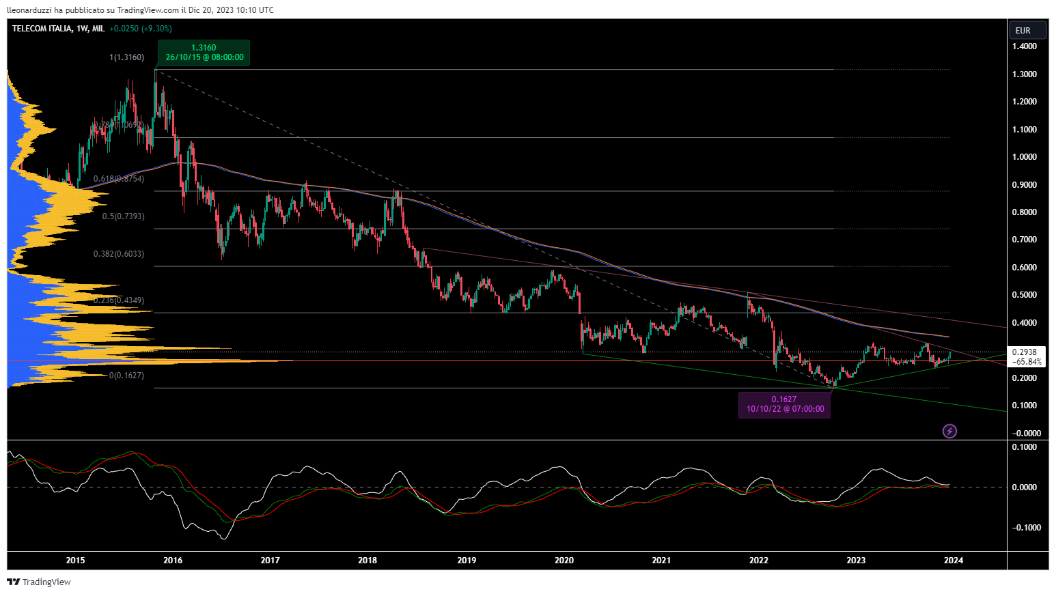Viewport: 1056px width, 594px height.
Task: Click the green 1.3160 high price label
Action: coord(204,53)
